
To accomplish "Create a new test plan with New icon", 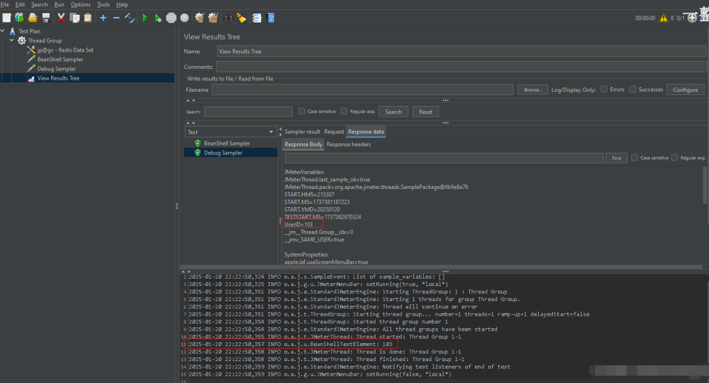I will [x=7, y=17].
